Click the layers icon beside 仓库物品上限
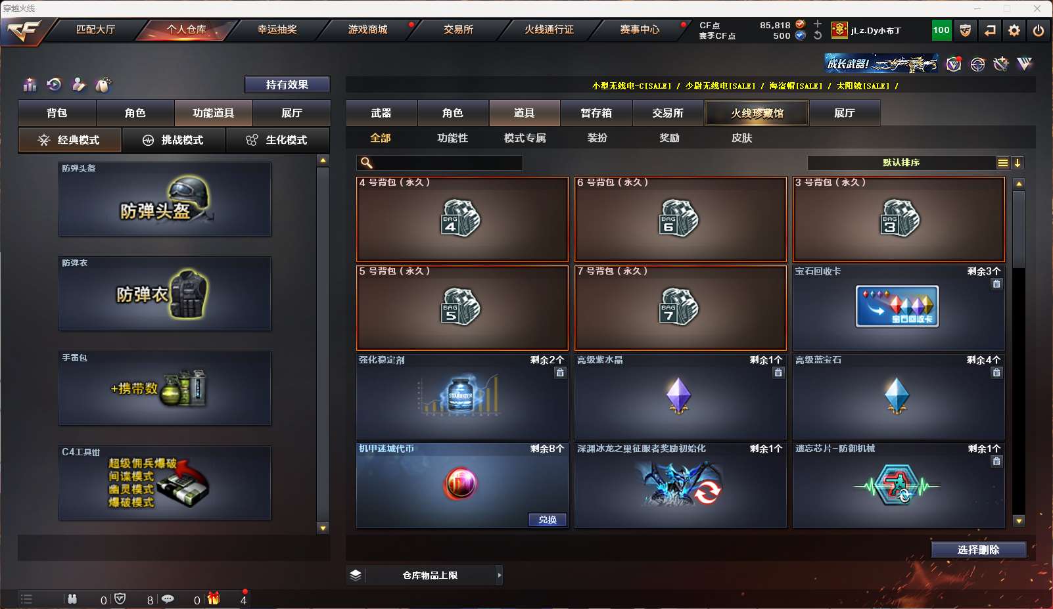1053x609 pixels. pos(356,575)
